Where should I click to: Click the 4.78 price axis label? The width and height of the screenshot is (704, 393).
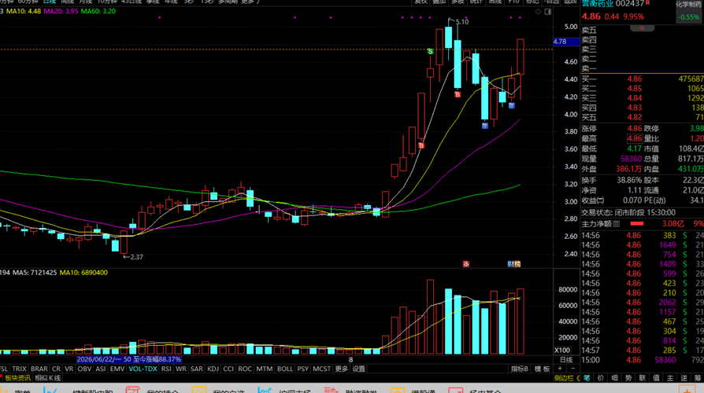[x=566, y=42]
